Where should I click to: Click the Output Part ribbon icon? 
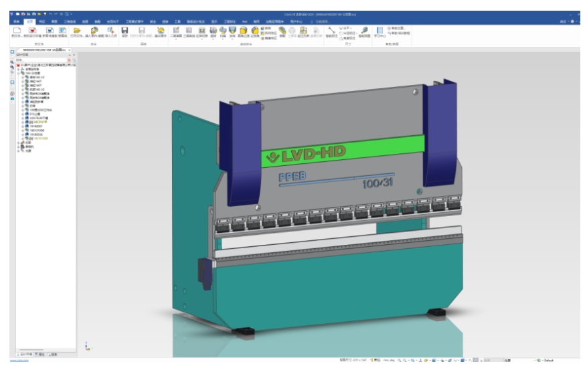click(x=161, y=30)
